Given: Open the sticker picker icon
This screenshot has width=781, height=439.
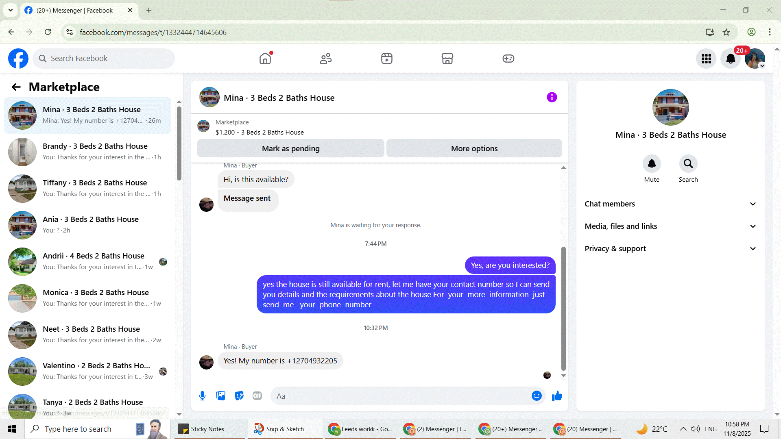Looking at the screenshot, I should pos(239,396).
